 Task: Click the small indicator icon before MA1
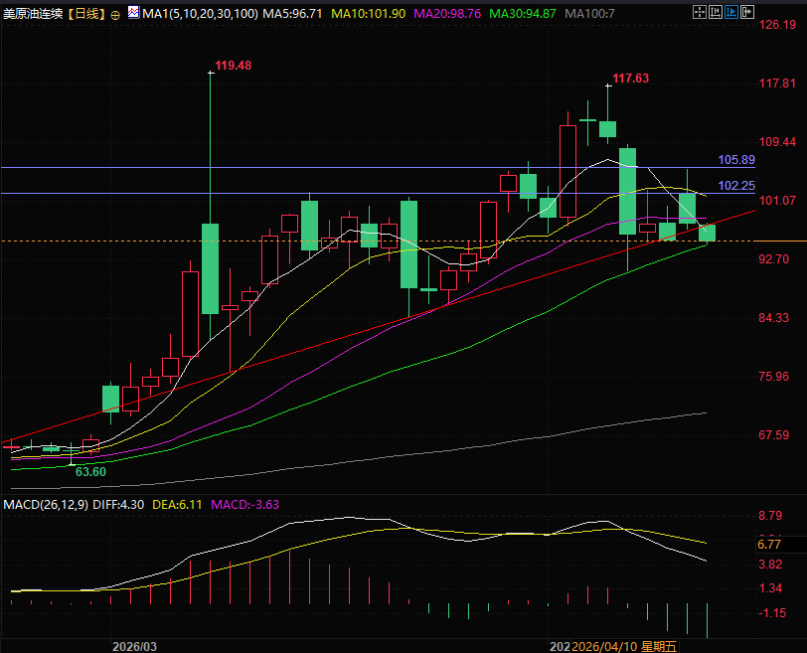134,15
